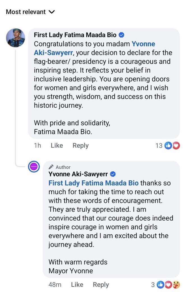Click blue thumbs-up reaction icon on first comment
183x292 pixels.
[x=168, y=146]
